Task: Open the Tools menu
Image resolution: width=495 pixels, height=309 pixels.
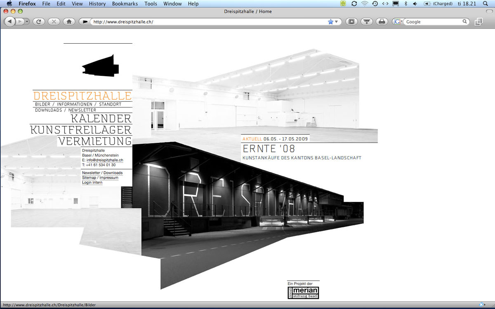Action: click(x=151, y=4)
